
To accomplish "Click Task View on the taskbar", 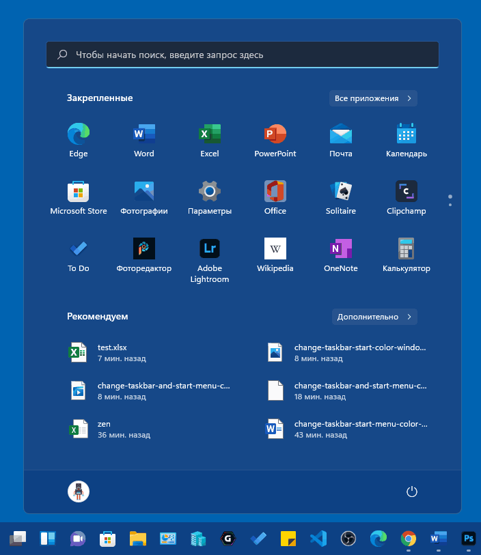I will (x=18, y=539).
